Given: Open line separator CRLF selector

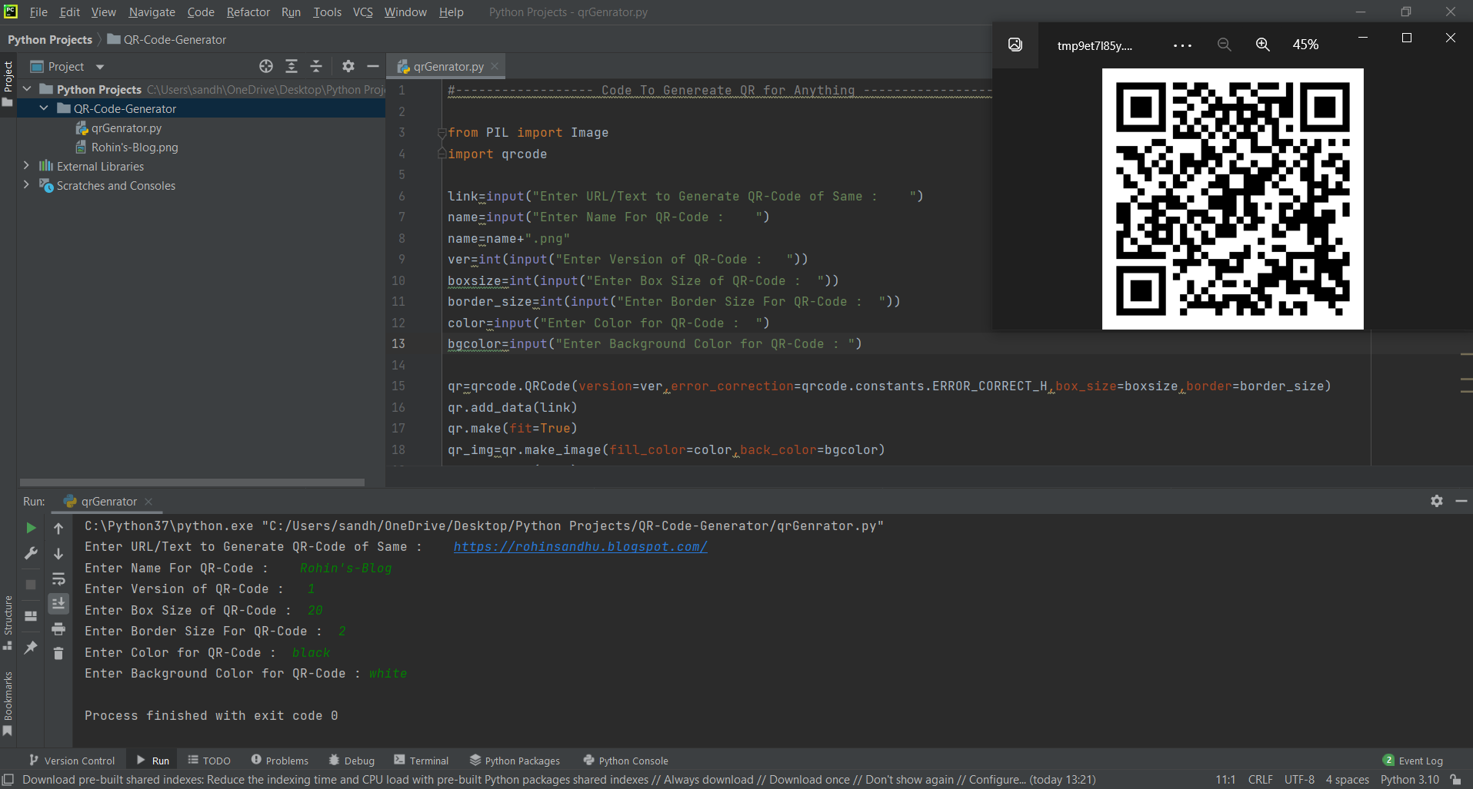Looking at the screenshot, I should point(1260,780).
